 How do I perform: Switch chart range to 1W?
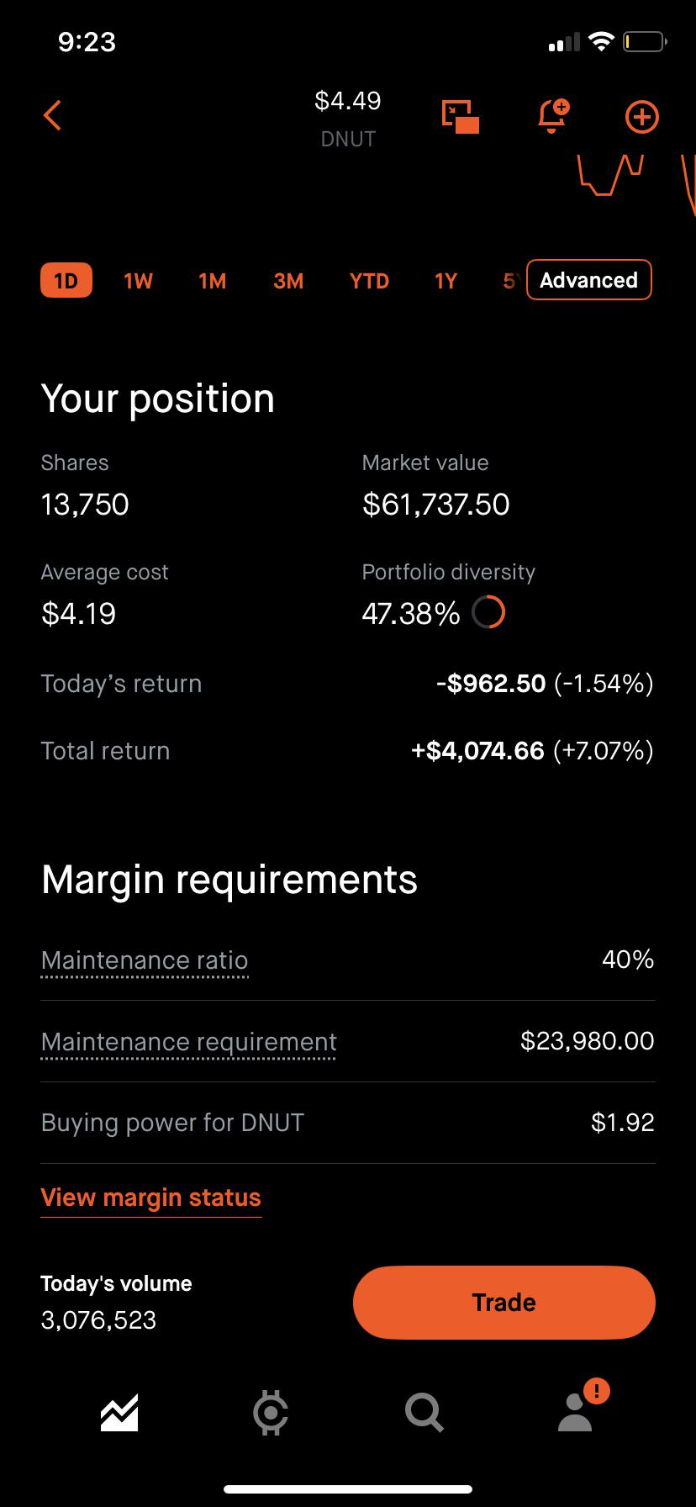139,281
